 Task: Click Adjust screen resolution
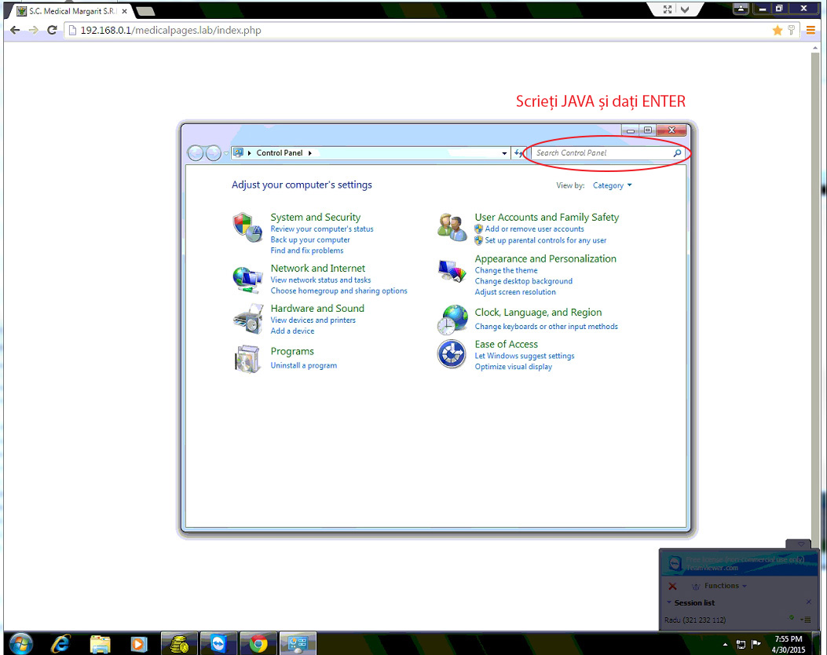514,292
